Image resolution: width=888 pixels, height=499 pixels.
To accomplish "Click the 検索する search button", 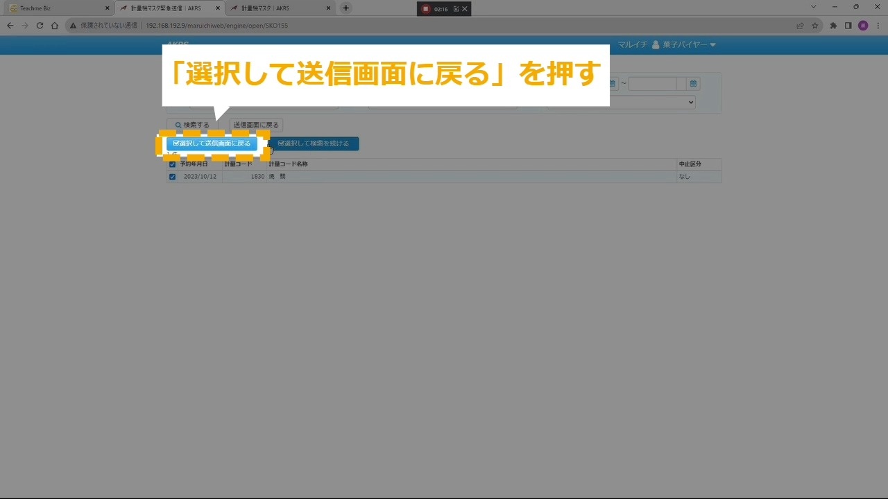I will [x=192, y=125].
